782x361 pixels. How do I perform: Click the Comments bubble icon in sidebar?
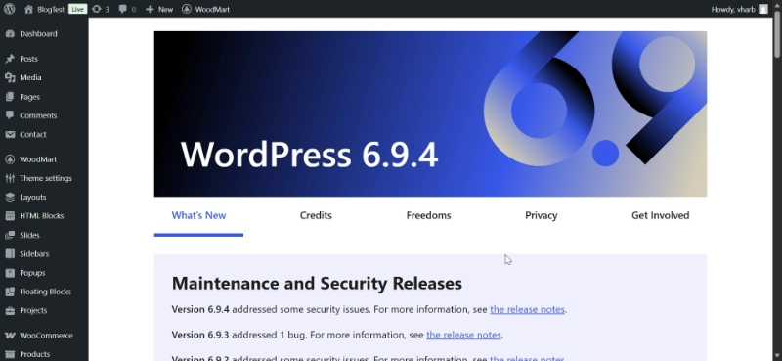point(10,115)
